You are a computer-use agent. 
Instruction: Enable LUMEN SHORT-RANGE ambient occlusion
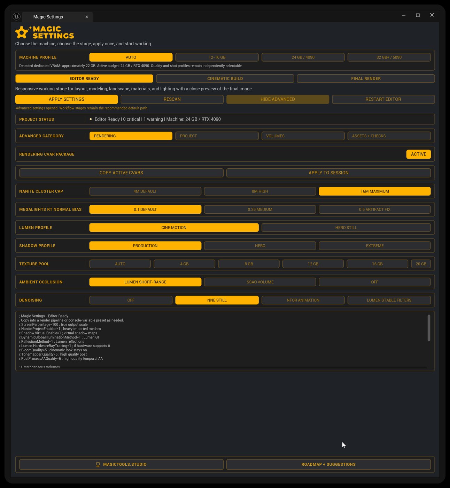(x=145, y=282)
